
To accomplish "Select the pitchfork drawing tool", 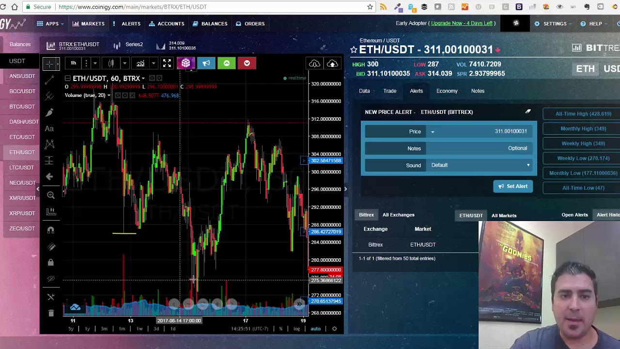I will [x=49, y=96].
